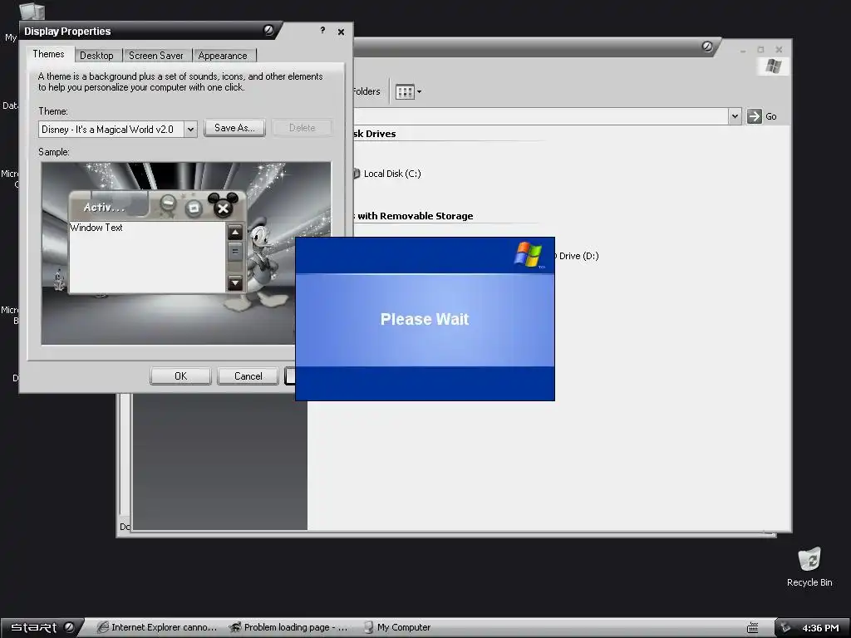Click the maximize button in sample preview
The width and height of the screenshot is (851, 638).
point(193,207)
